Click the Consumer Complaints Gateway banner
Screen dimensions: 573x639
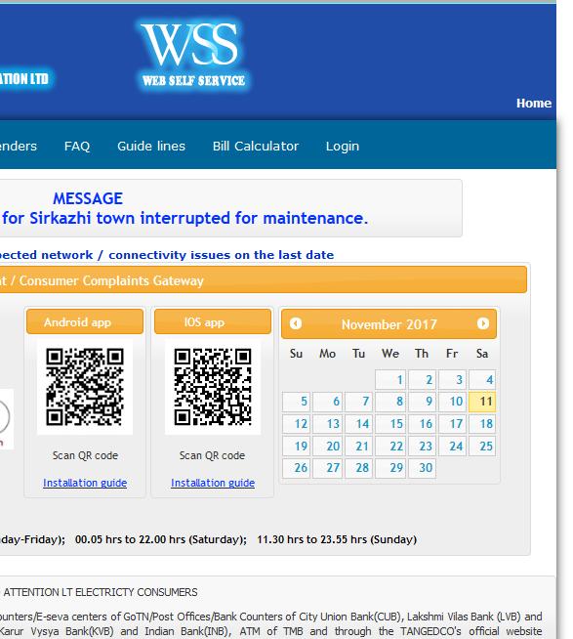pos(264,280)
